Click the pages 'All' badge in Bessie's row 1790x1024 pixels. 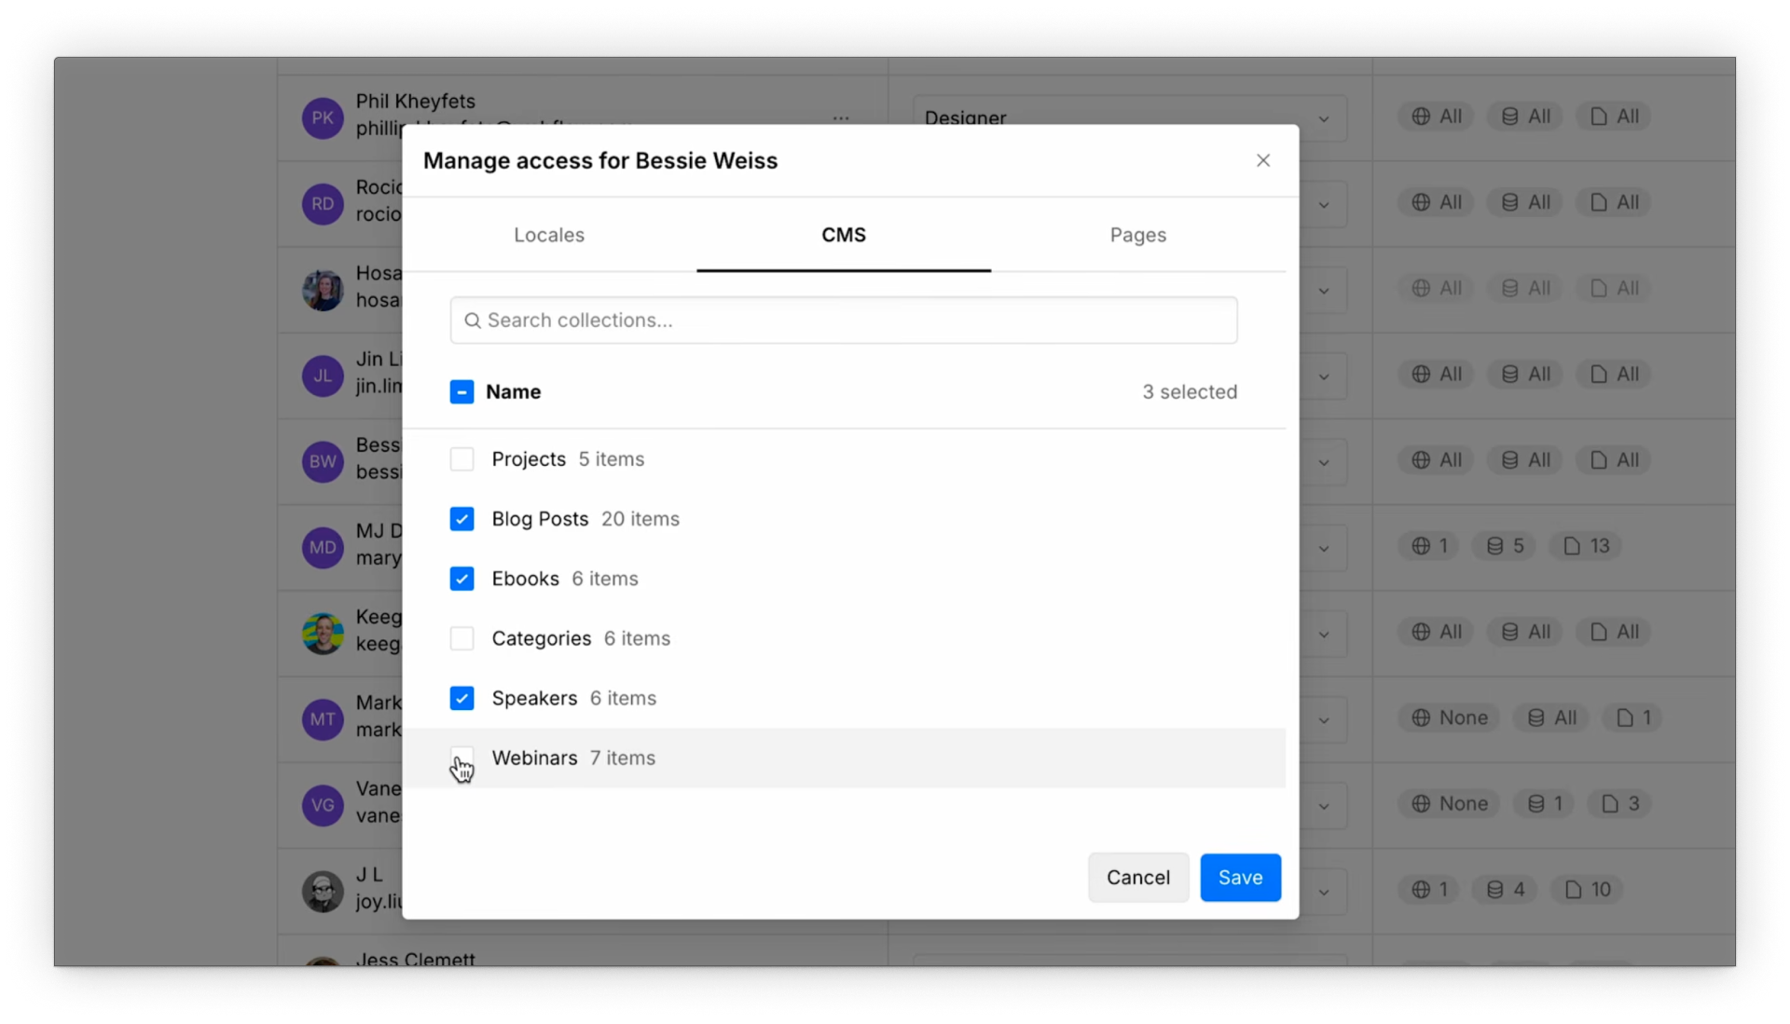pos(1614,459)
